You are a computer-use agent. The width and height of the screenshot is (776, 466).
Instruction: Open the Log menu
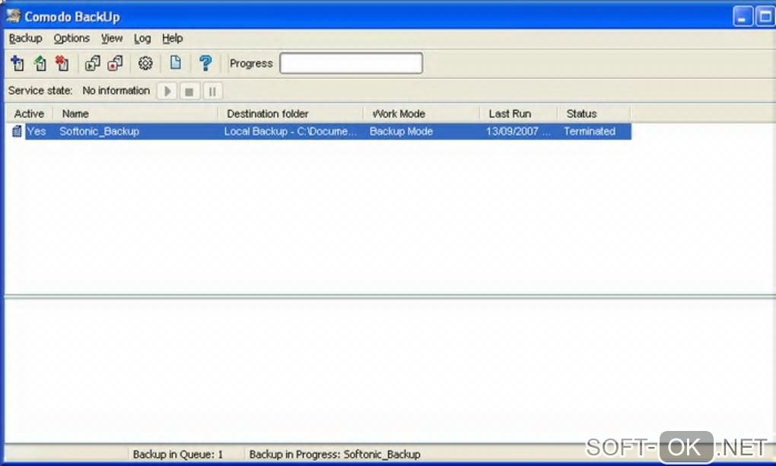point(142,38)
